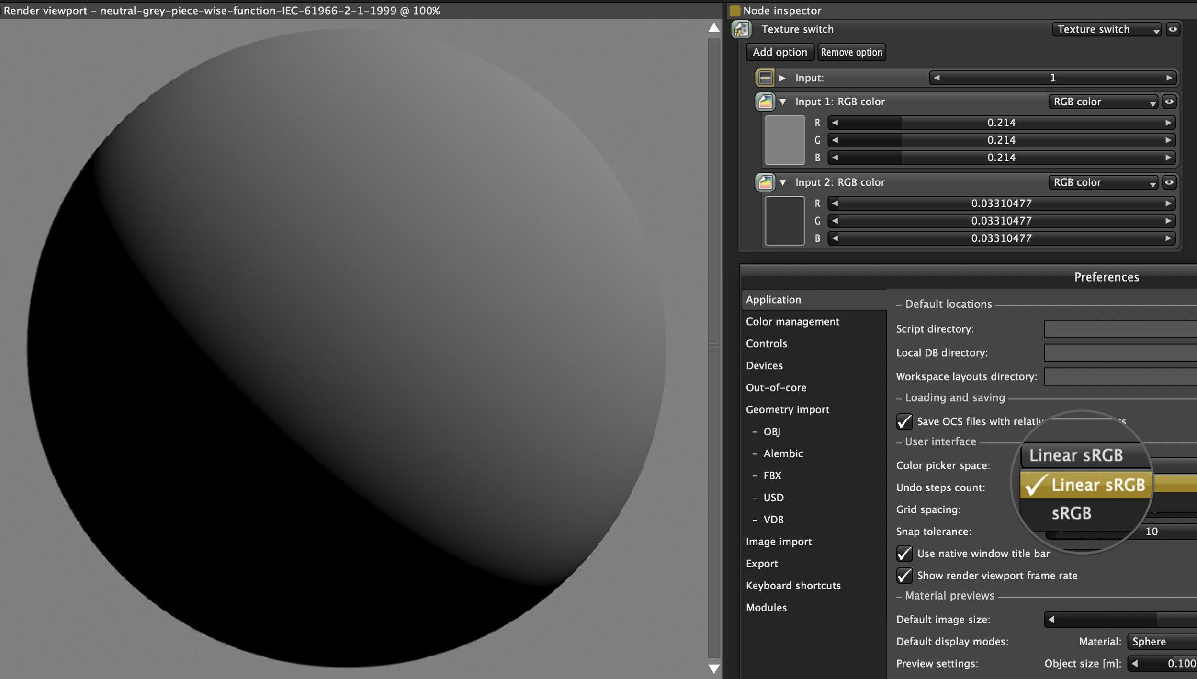1197x679 pixels.
Task: Decrease Input value with left arrow
Action: pos(937,78)
